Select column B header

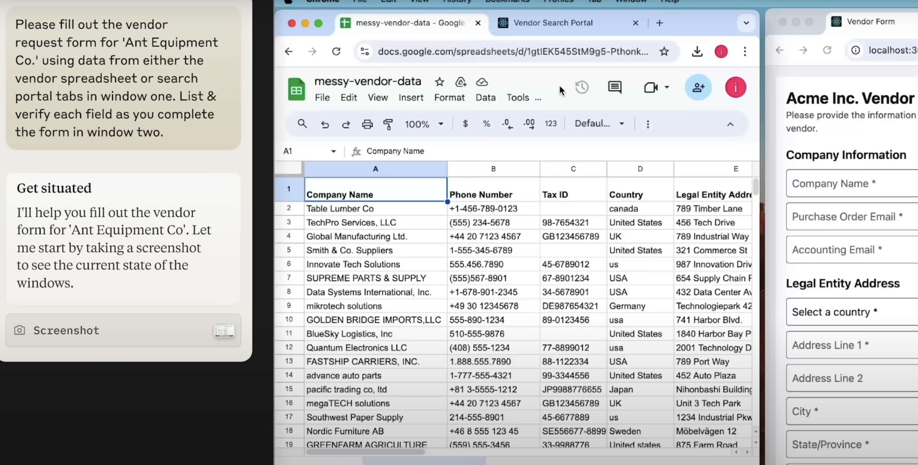pyautogui.click(x=493, y=169)
